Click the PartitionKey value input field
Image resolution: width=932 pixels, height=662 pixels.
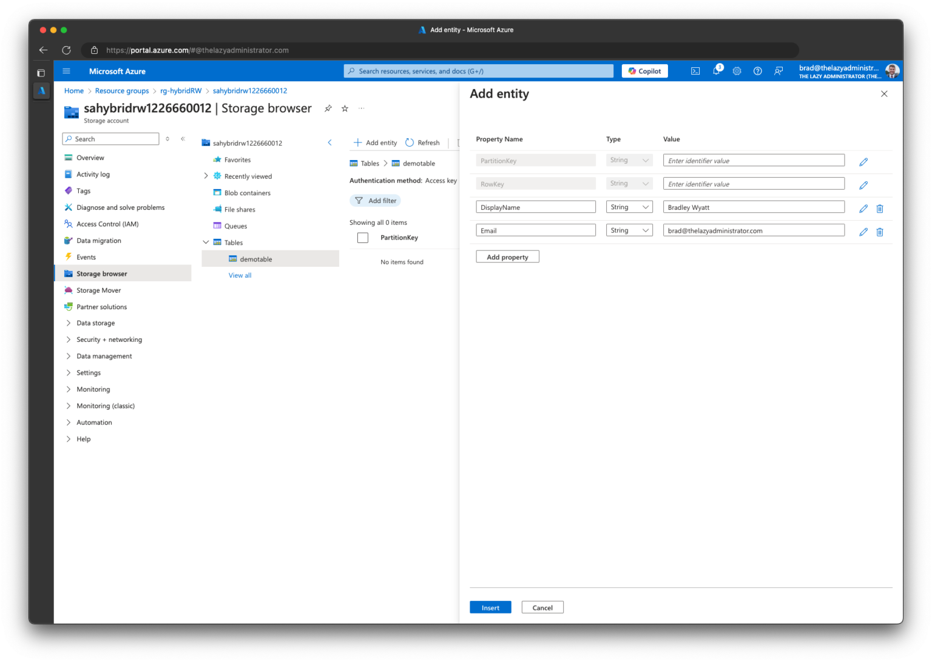click(754, 161)
